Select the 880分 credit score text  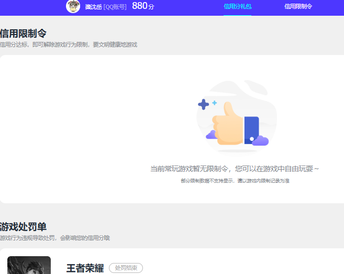143,6
